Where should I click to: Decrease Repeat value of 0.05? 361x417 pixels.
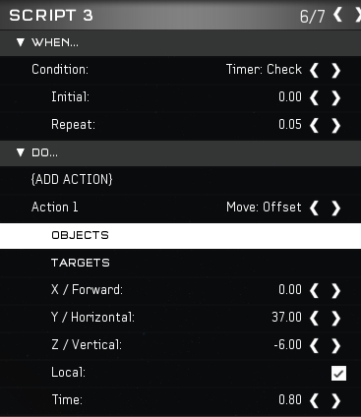(314, 125)
